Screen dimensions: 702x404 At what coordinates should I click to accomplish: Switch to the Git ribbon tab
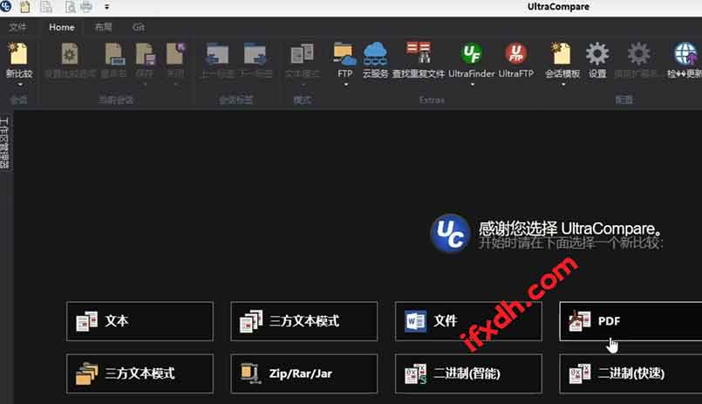coord(139,27)
